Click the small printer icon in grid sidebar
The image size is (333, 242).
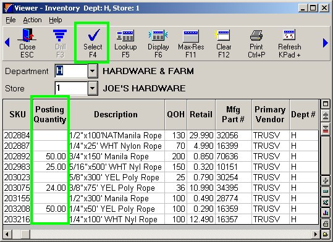pos(326,223)
